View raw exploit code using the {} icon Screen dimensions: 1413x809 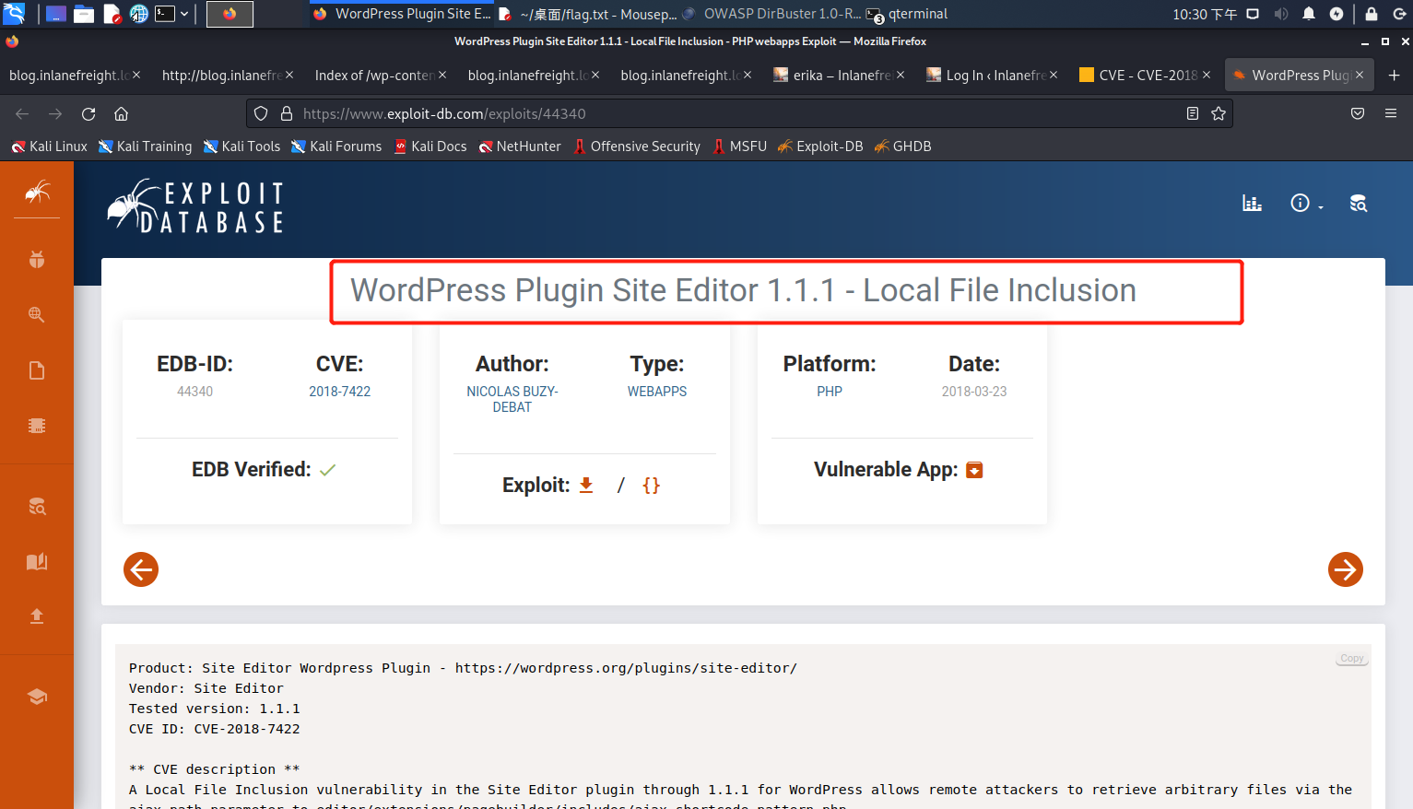[x=652, y=485]
